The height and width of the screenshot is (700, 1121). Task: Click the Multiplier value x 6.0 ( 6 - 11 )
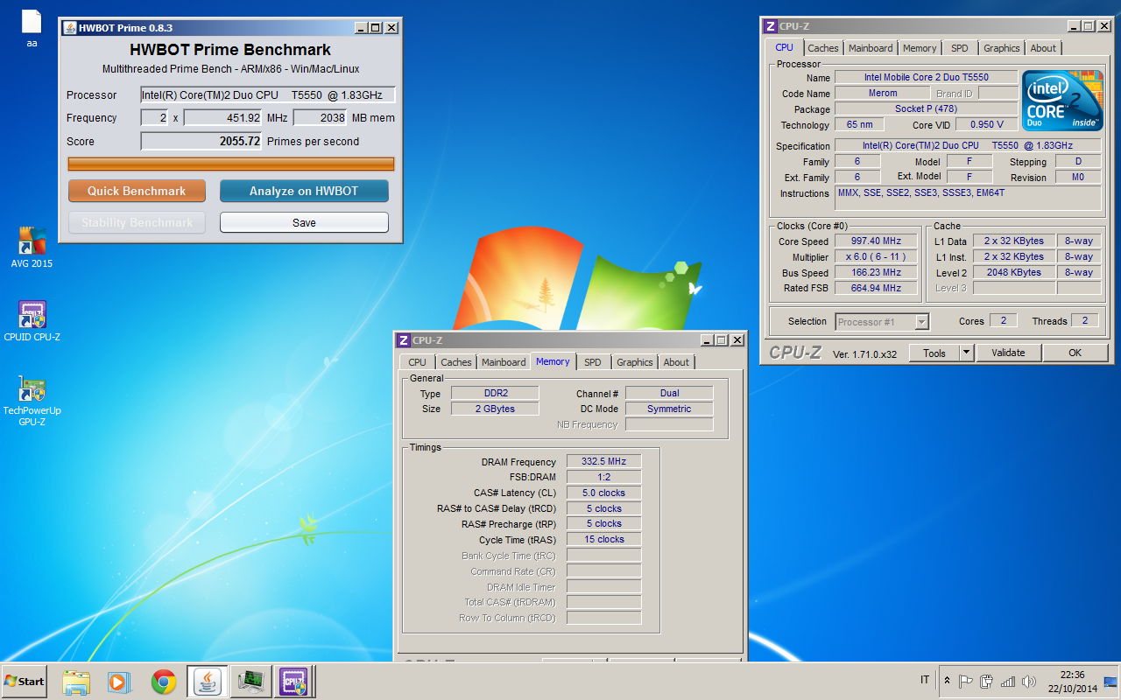pyautogui.click(x=876, y=256)
